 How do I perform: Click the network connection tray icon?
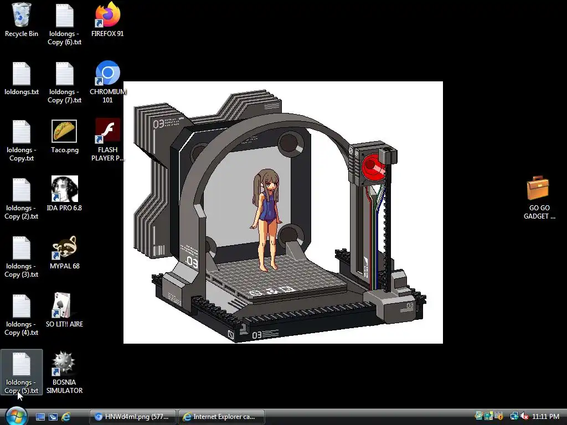514,416
